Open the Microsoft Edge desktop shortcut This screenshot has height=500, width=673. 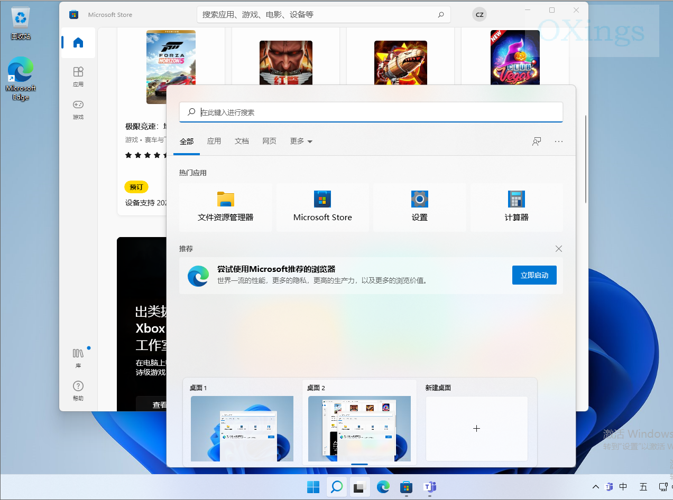coord(21,78)
